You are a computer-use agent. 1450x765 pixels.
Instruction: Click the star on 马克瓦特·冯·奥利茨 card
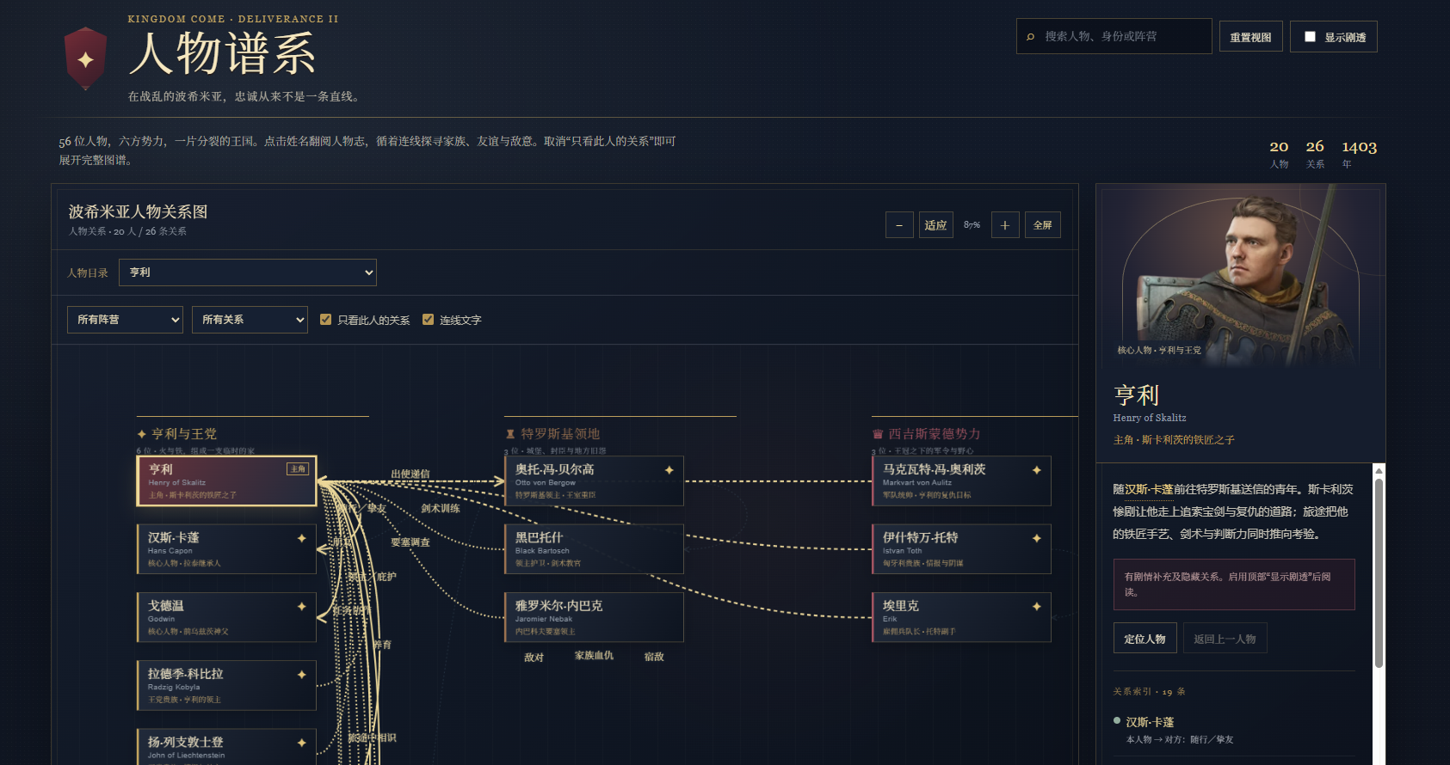pyautogui.click(x=1036, y=470)
